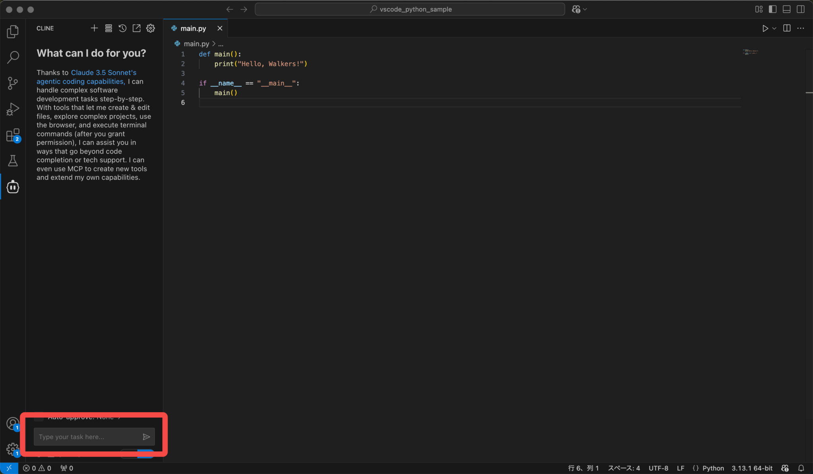This screenshot has width=813, height=474.
Task: Select the main.py editor tab
Action: click(193, 29)
